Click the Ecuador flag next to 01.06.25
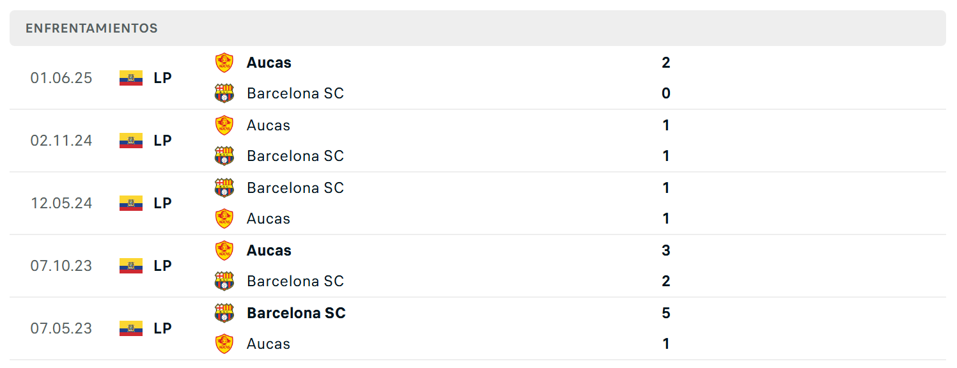 [x=131, y=78]
